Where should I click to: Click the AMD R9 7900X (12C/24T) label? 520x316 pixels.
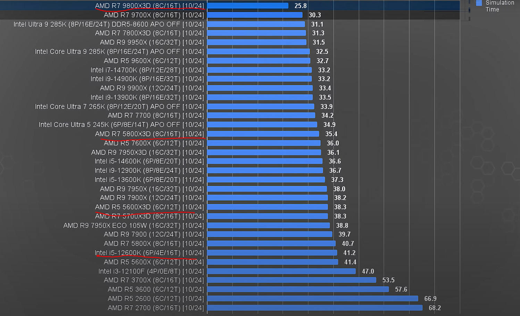(152, 198)
